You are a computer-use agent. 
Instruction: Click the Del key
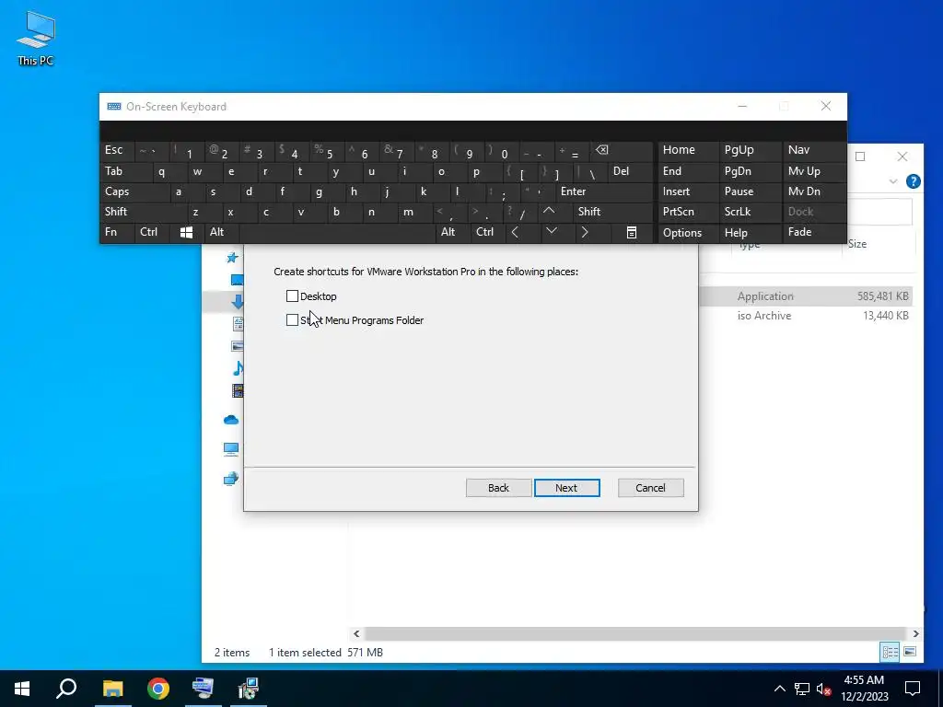pyautogui.click(x=629, y=172)
